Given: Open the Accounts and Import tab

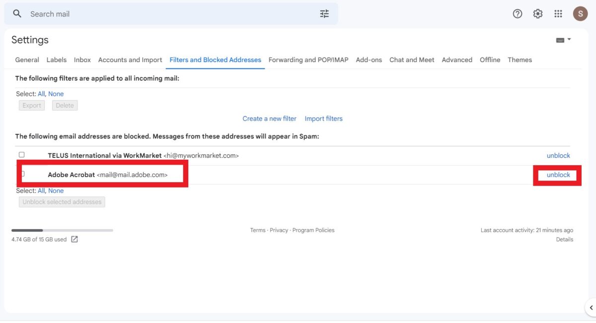Looking at the screenshot, I should [130, 60].
